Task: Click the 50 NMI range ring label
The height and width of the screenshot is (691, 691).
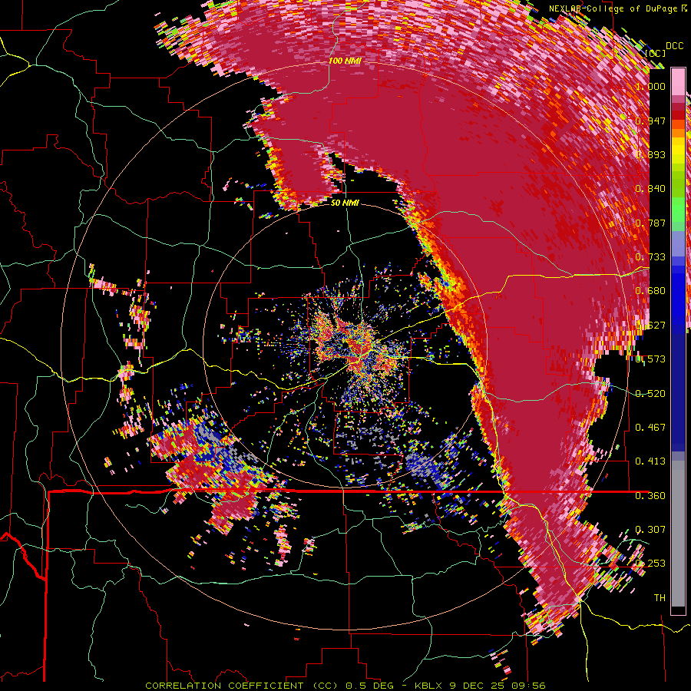Action: pos(345,203)
